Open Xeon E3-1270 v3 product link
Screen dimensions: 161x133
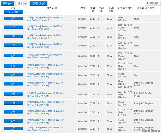click(45, 66)
